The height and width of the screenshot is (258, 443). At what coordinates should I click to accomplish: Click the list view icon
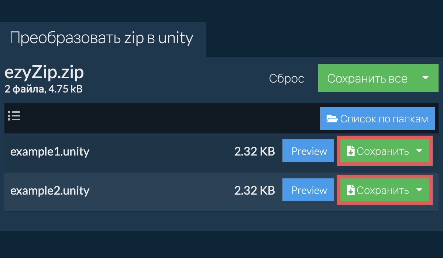[x=14, y=116]
